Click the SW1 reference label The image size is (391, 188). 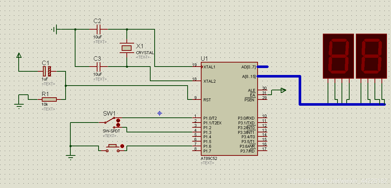tap(109, 113)
